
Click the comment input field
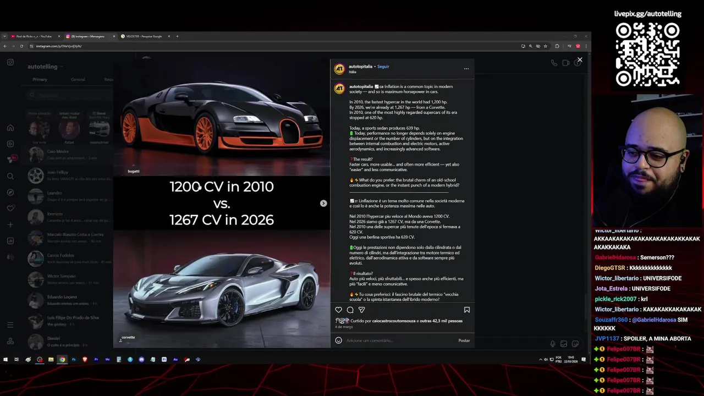400,340
